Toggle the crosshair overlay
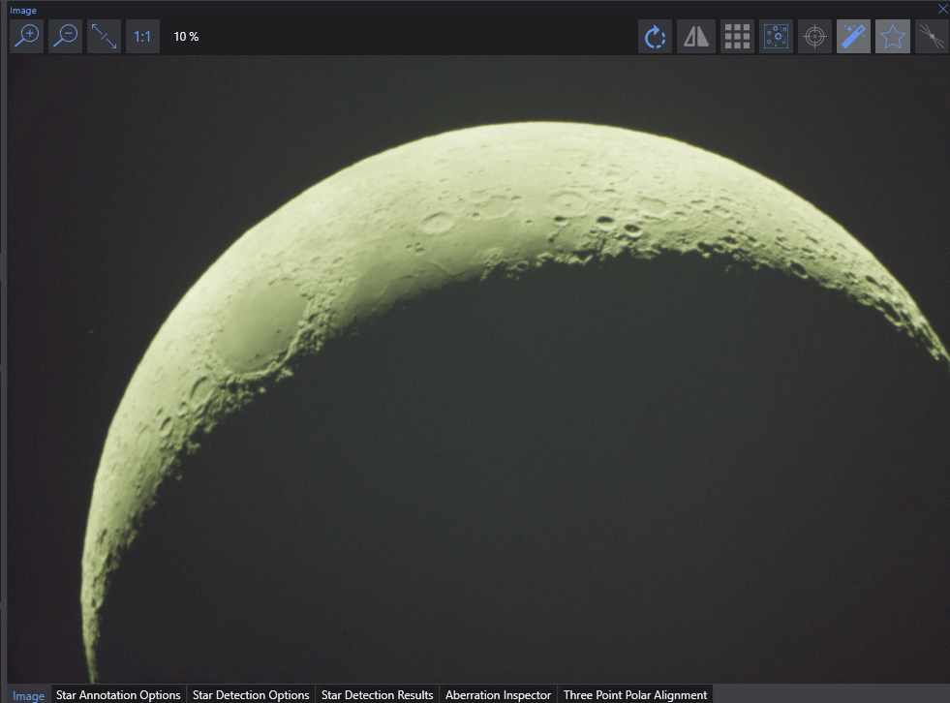Screen dimensions: 950x703 click(814, 37)
